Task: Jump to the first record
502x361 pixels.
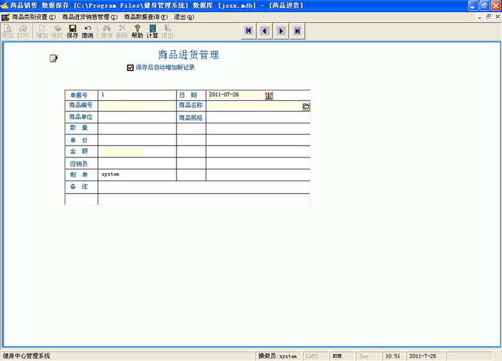Action: click(248, 31)
